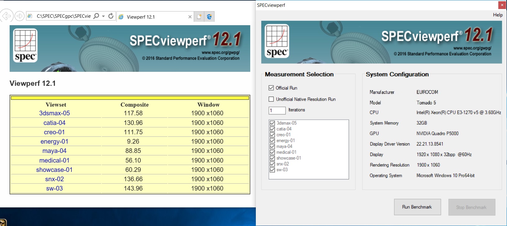Expand the address bar autocomplete dropdown arrow
The height and width of the screenshot is (226, 507).
[x=103, y=16]
